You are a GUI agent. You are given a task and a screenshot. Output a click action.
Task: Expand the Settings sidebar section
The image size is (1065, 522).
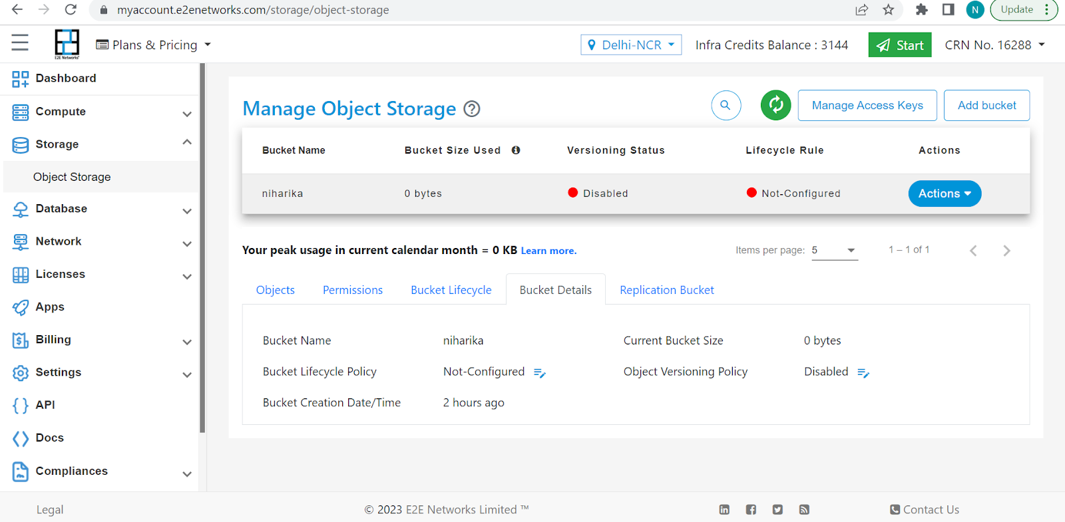pos(187,374)
